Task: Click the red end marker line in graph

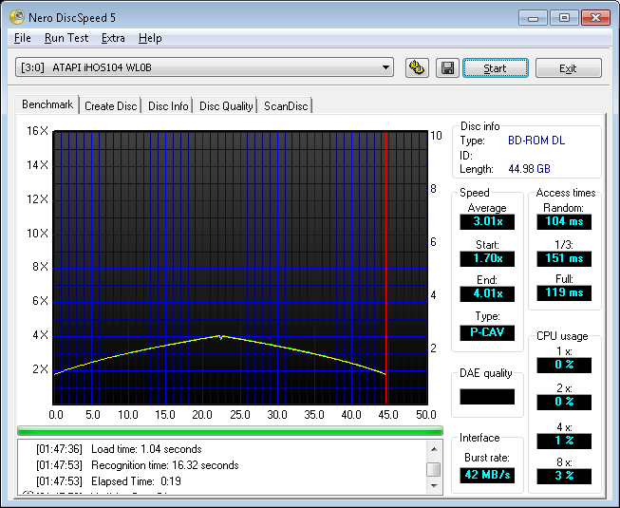Action: [385, 268]
